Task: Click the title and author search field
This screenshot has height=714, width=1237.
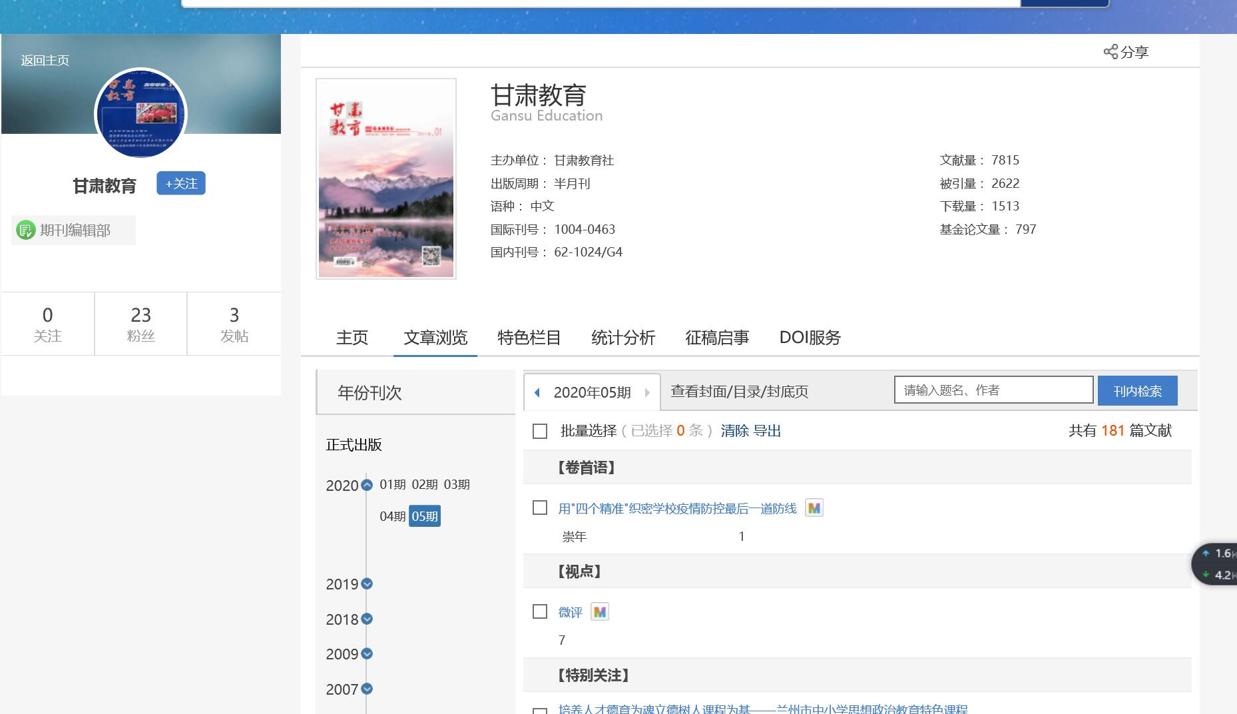Action: coord(993,390)
